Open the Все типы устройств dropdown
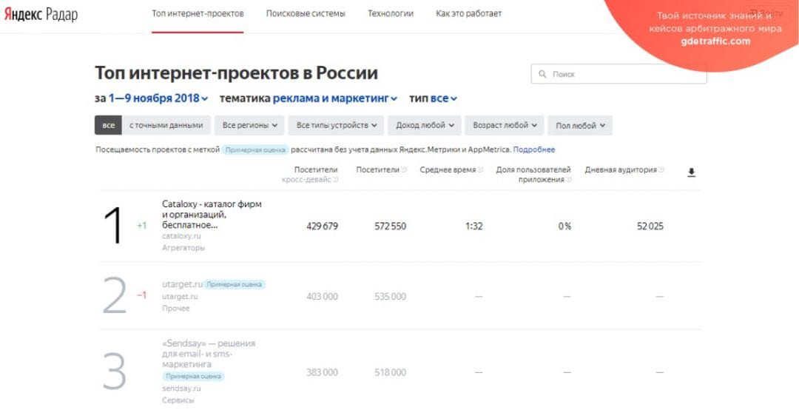The width and height of the screenshot is (799, 413). (x=337, y=125)
